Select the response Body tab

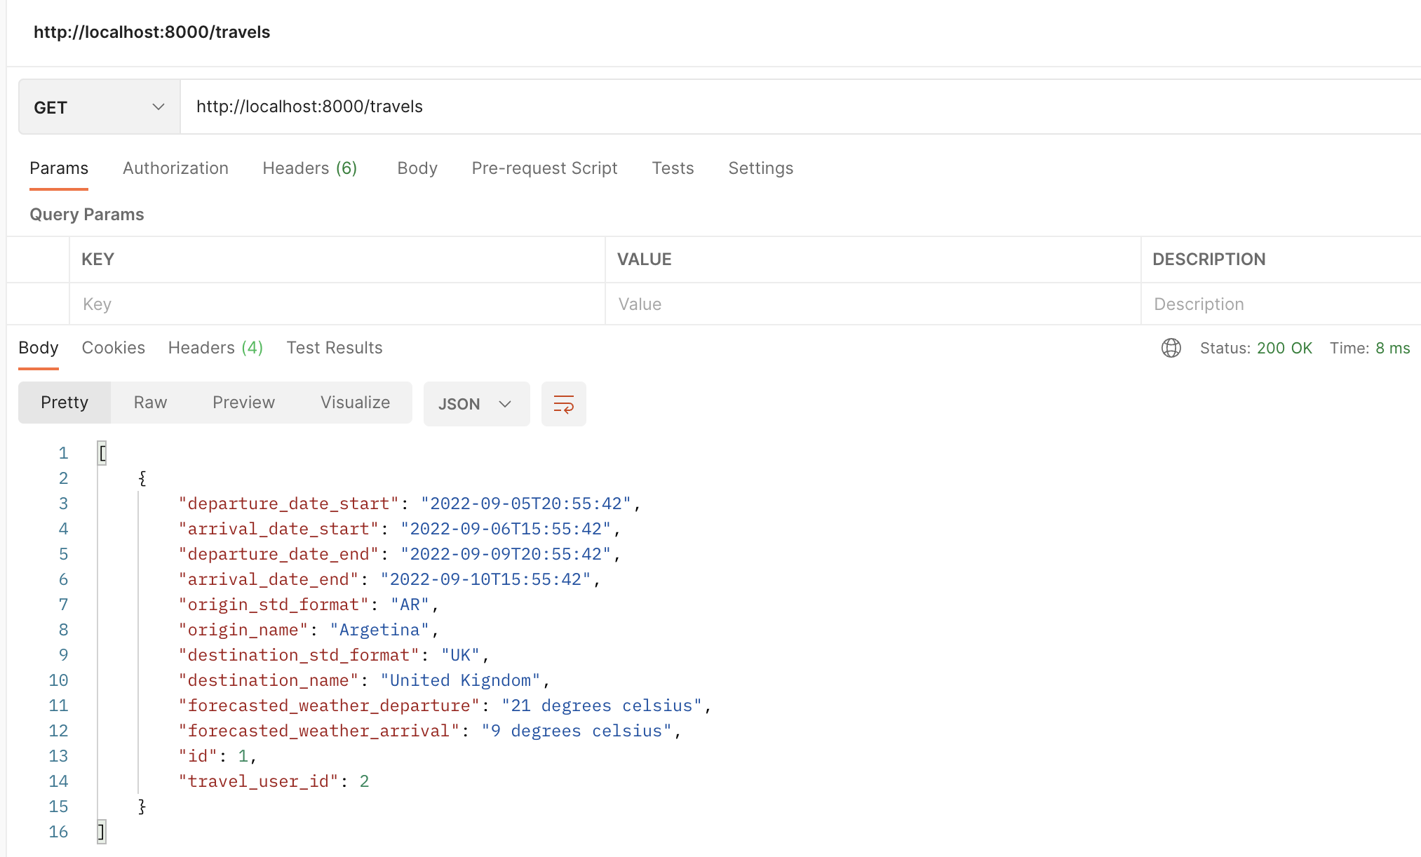[x=39, y=348]
